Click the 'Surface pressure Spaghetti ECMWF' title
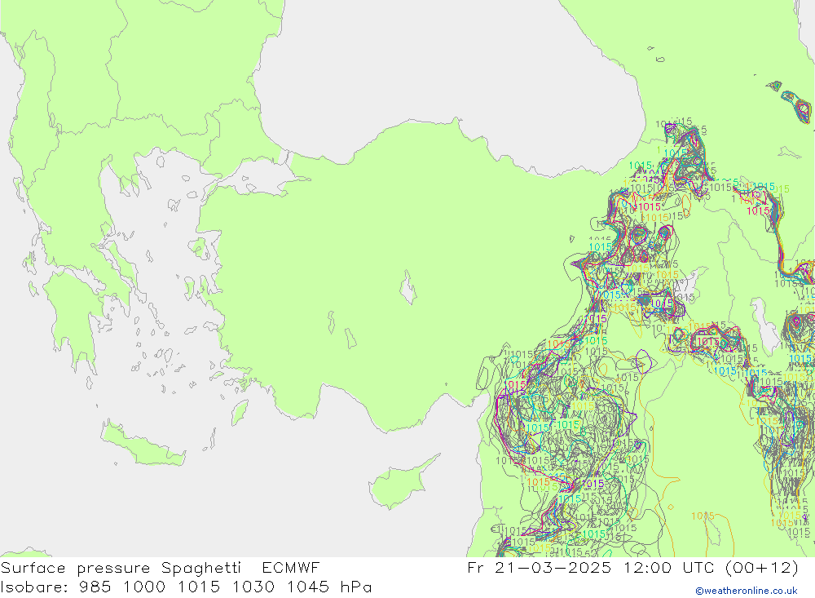 [160, 568]
